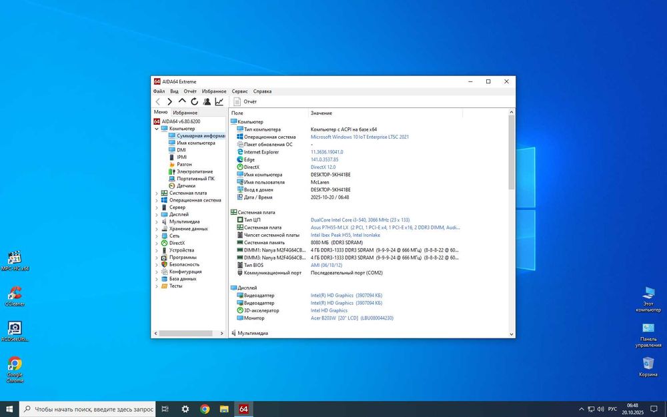Screen dimensions: 667x417
Task: Open Task View on the taskbar
Action: (165, 409)
